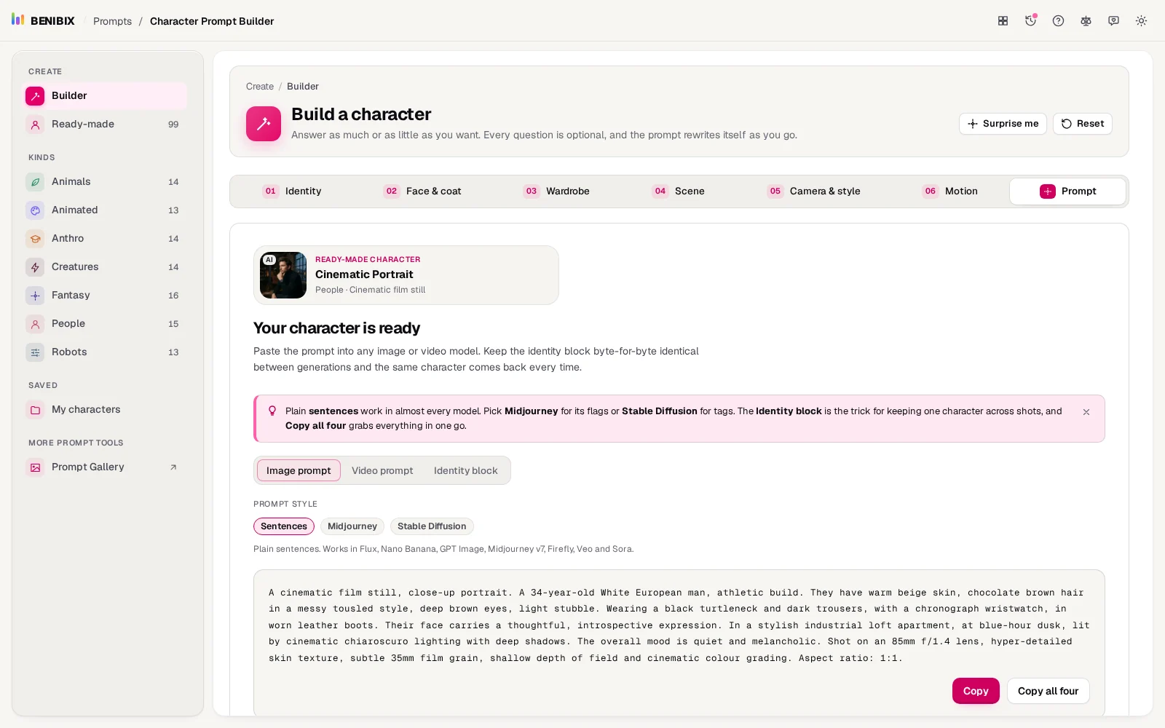Viewport: 1165px width, 728px height.
Task: Open the Animated kind in sidebar
Action: point(106,210)
